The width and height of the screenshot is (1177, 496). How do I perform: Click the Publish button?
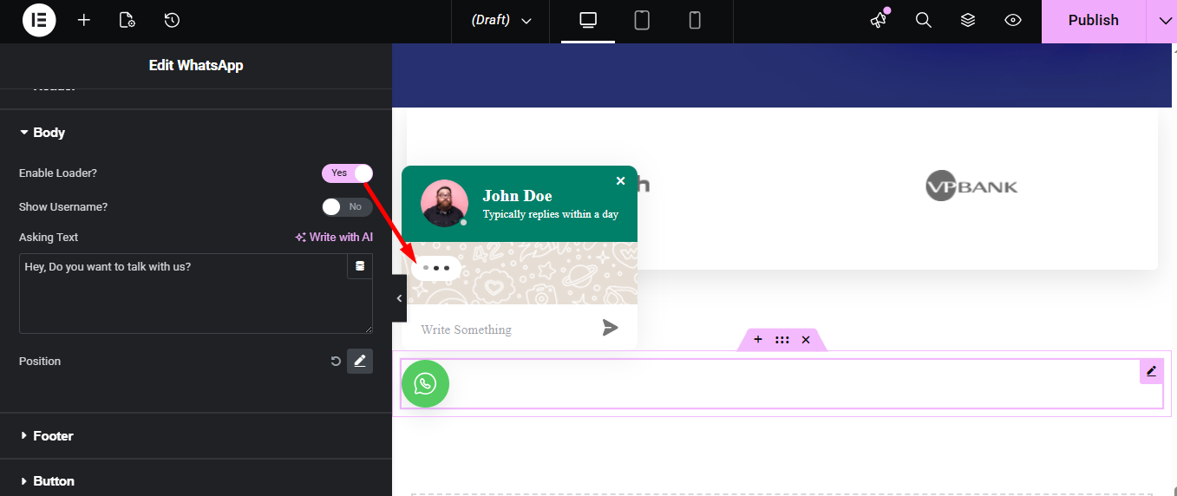(1093, 21)
